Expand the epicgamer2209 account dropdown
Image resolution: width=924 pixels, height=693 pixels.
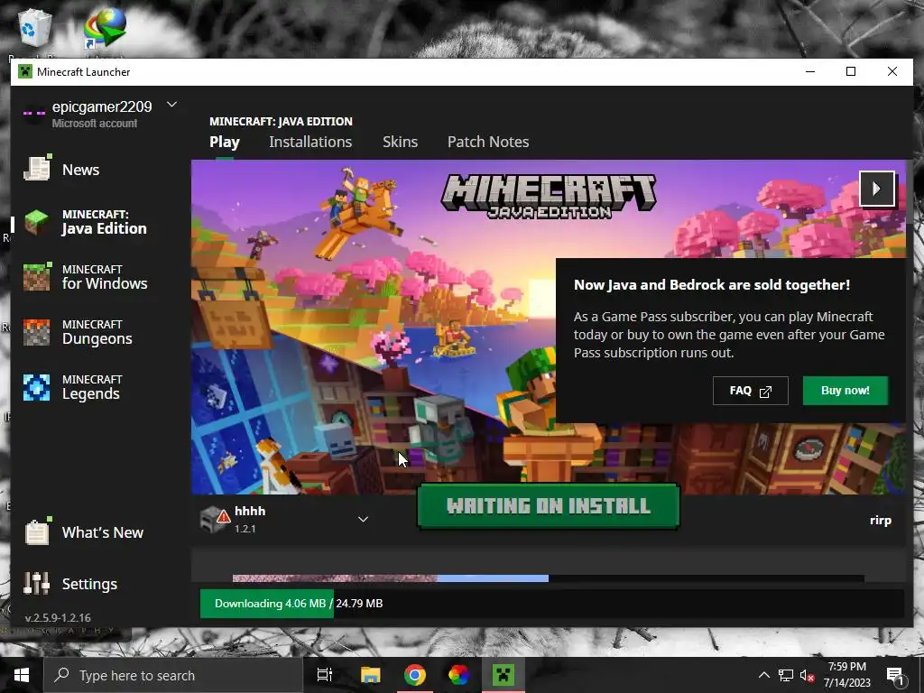pyautogui.click(x=171, y=105)
